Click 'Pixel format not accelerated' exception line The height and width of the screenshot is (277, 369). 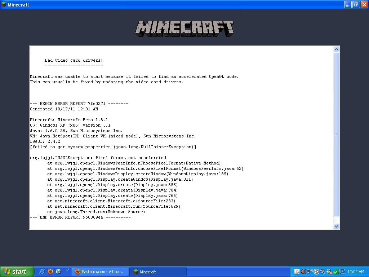(98, 158)
